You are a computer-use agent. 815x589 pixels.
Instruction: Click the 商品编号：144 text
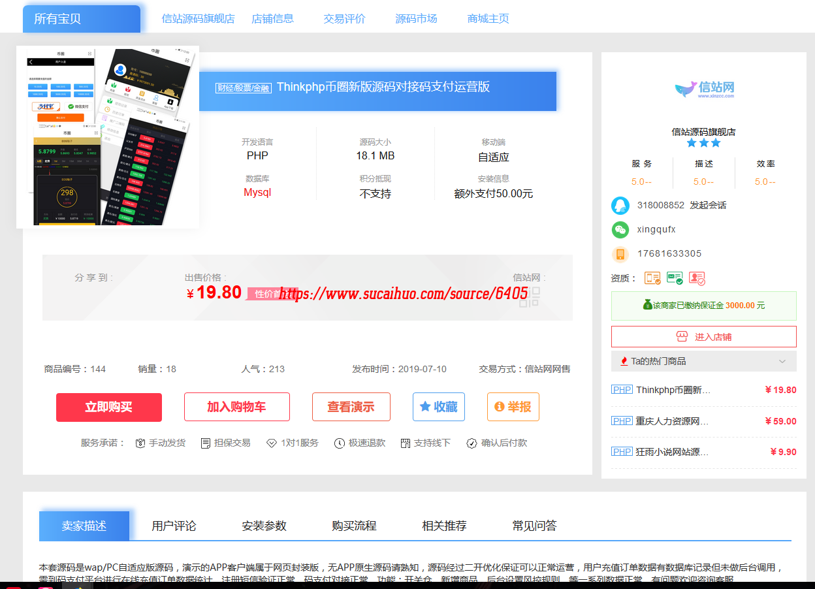click(75, 369)
